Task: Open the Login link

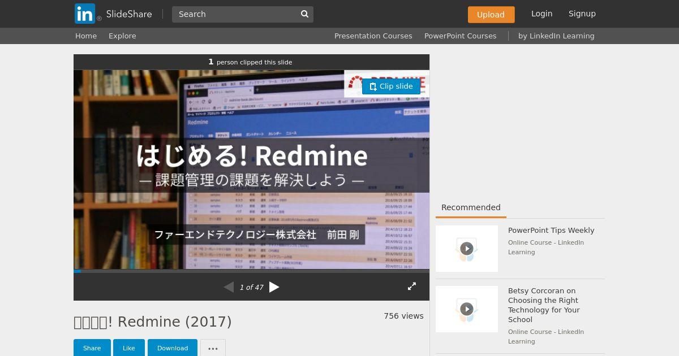Action: pos(542,14)
